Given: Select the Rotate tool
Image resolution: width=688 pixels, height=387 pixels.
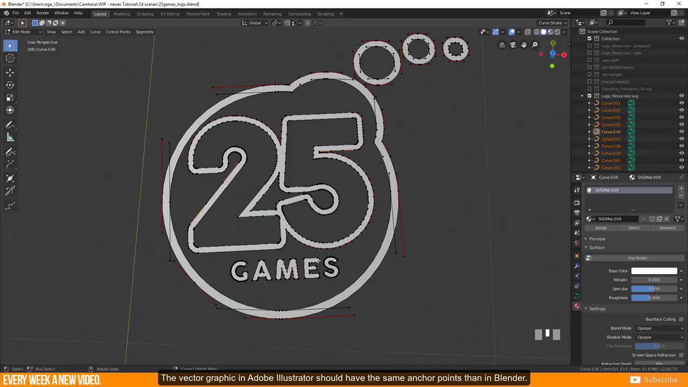Looking at the screenshot, I should coord(10,85).
